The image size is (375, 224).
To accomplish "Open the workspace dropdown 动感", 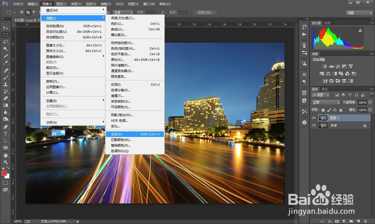I will (x=359, y=13).
